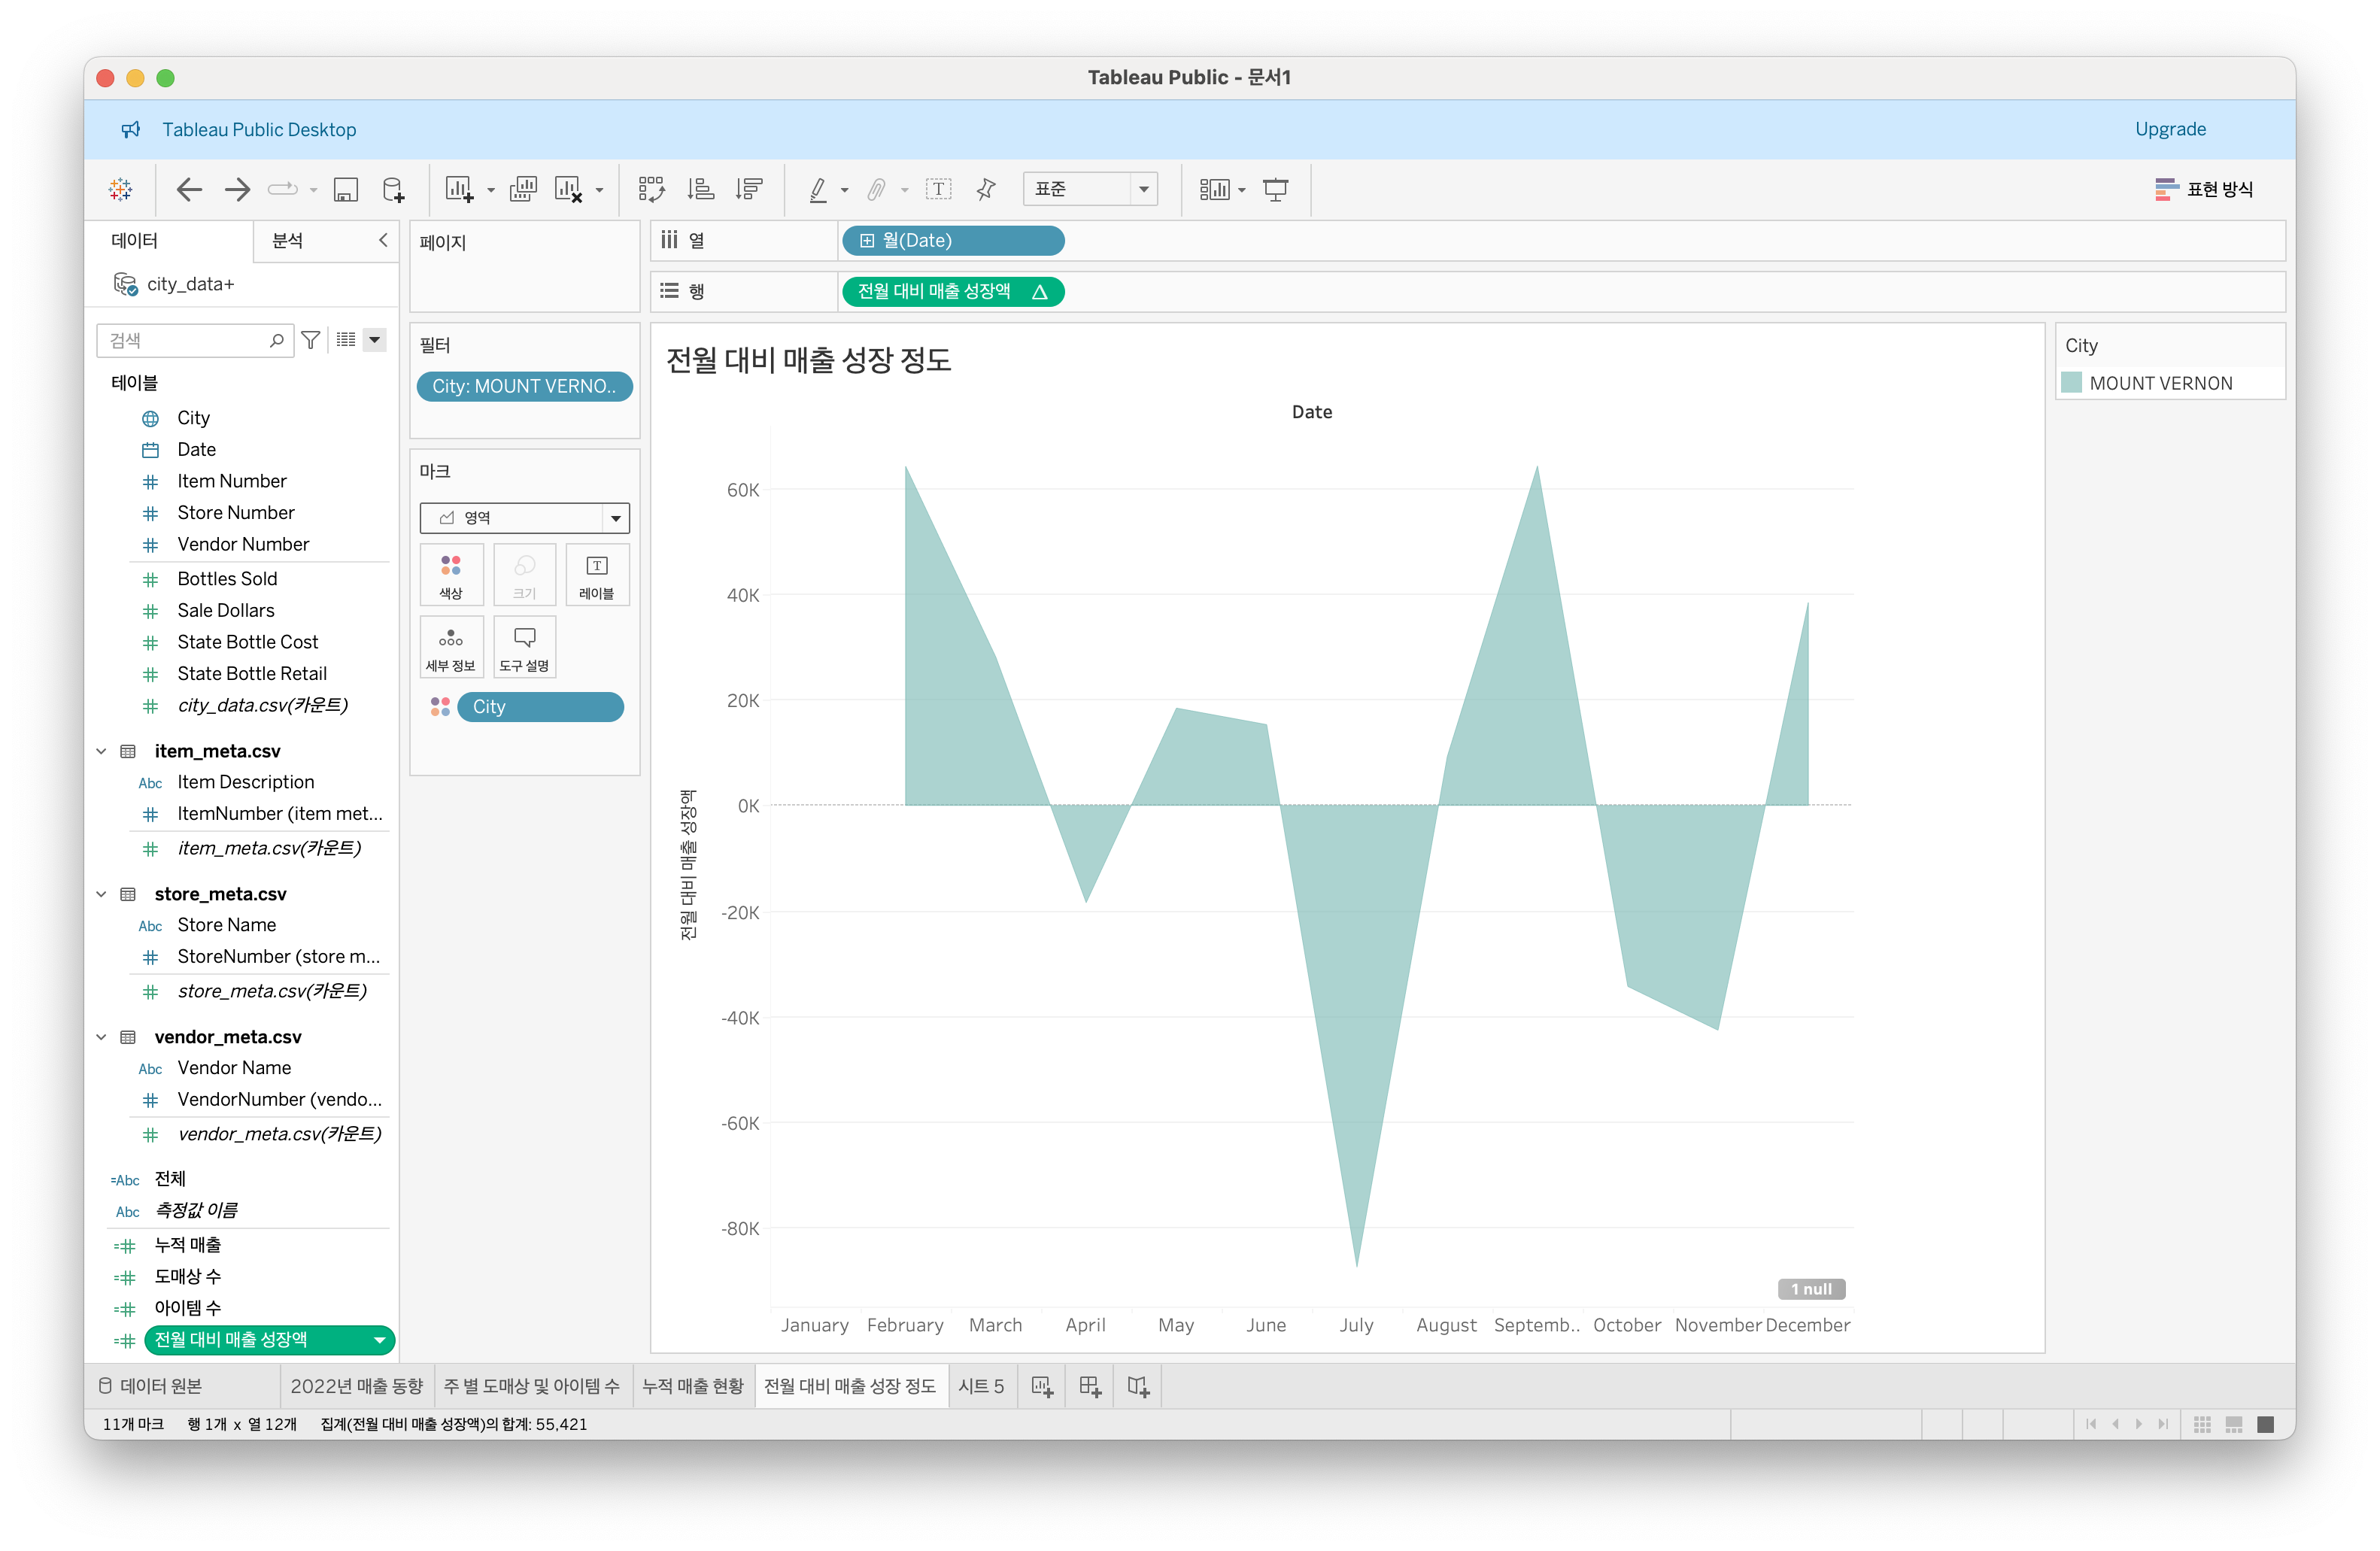Click the highlighter pen toolbar icon
Viewport: 2380px width, 1551px height.
818,189
